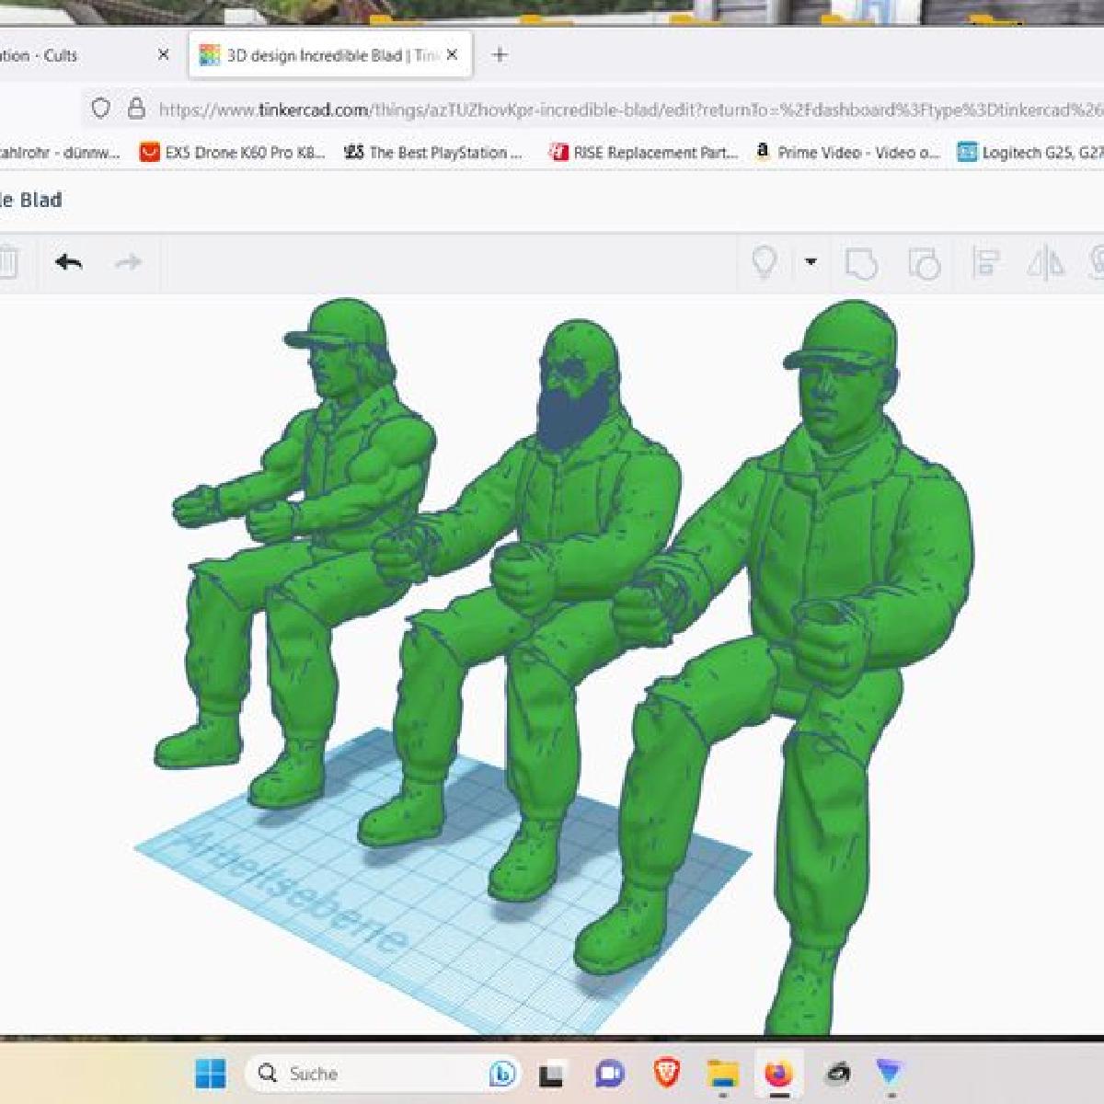Open the EXS Drone K60 Pro bookmark
This screenshot has height=1104, width=1104.
[x=233, y=153]
